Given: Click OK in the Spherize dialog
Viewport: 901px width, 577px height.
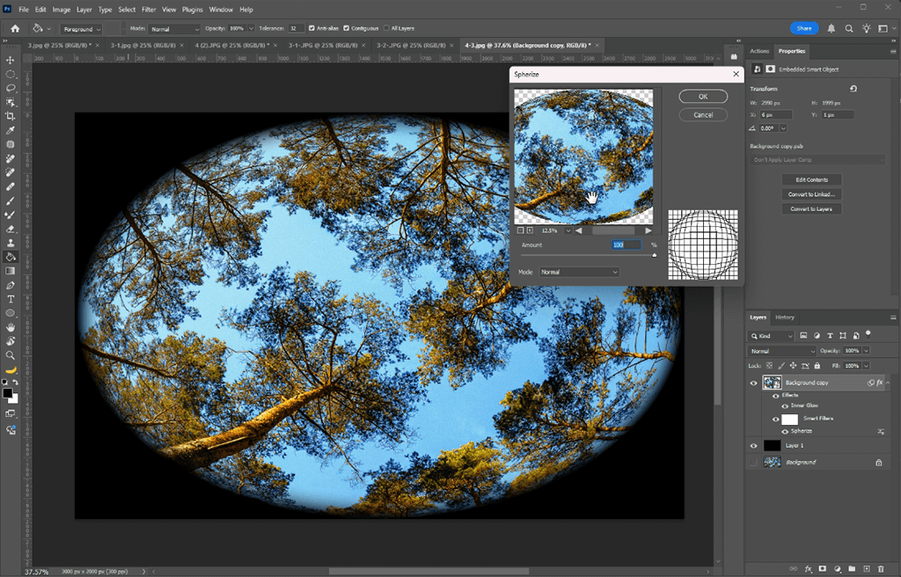Looking at the screenshot, I should [x=703, y=97].
